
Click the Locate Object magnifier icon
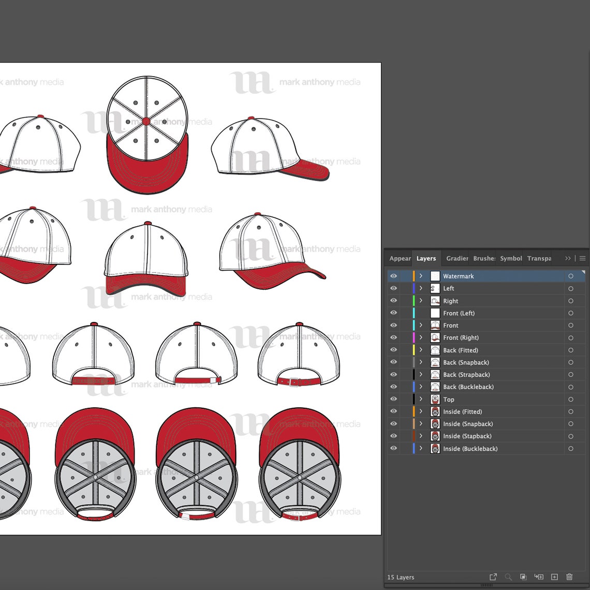coord(508,577)
